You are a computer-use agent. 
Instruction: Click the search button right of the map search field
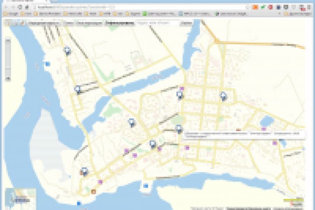tap(186, 23)
